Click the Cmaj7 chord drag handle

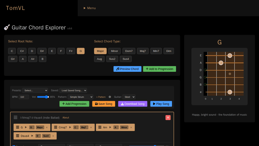pos(56,127)
